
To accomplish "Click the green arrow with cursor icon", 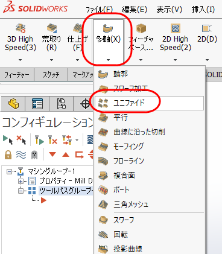I will click(8, 140).
